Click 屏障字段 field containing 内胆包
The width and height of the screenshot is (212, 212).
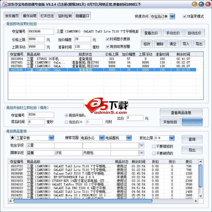pos(97,153)
